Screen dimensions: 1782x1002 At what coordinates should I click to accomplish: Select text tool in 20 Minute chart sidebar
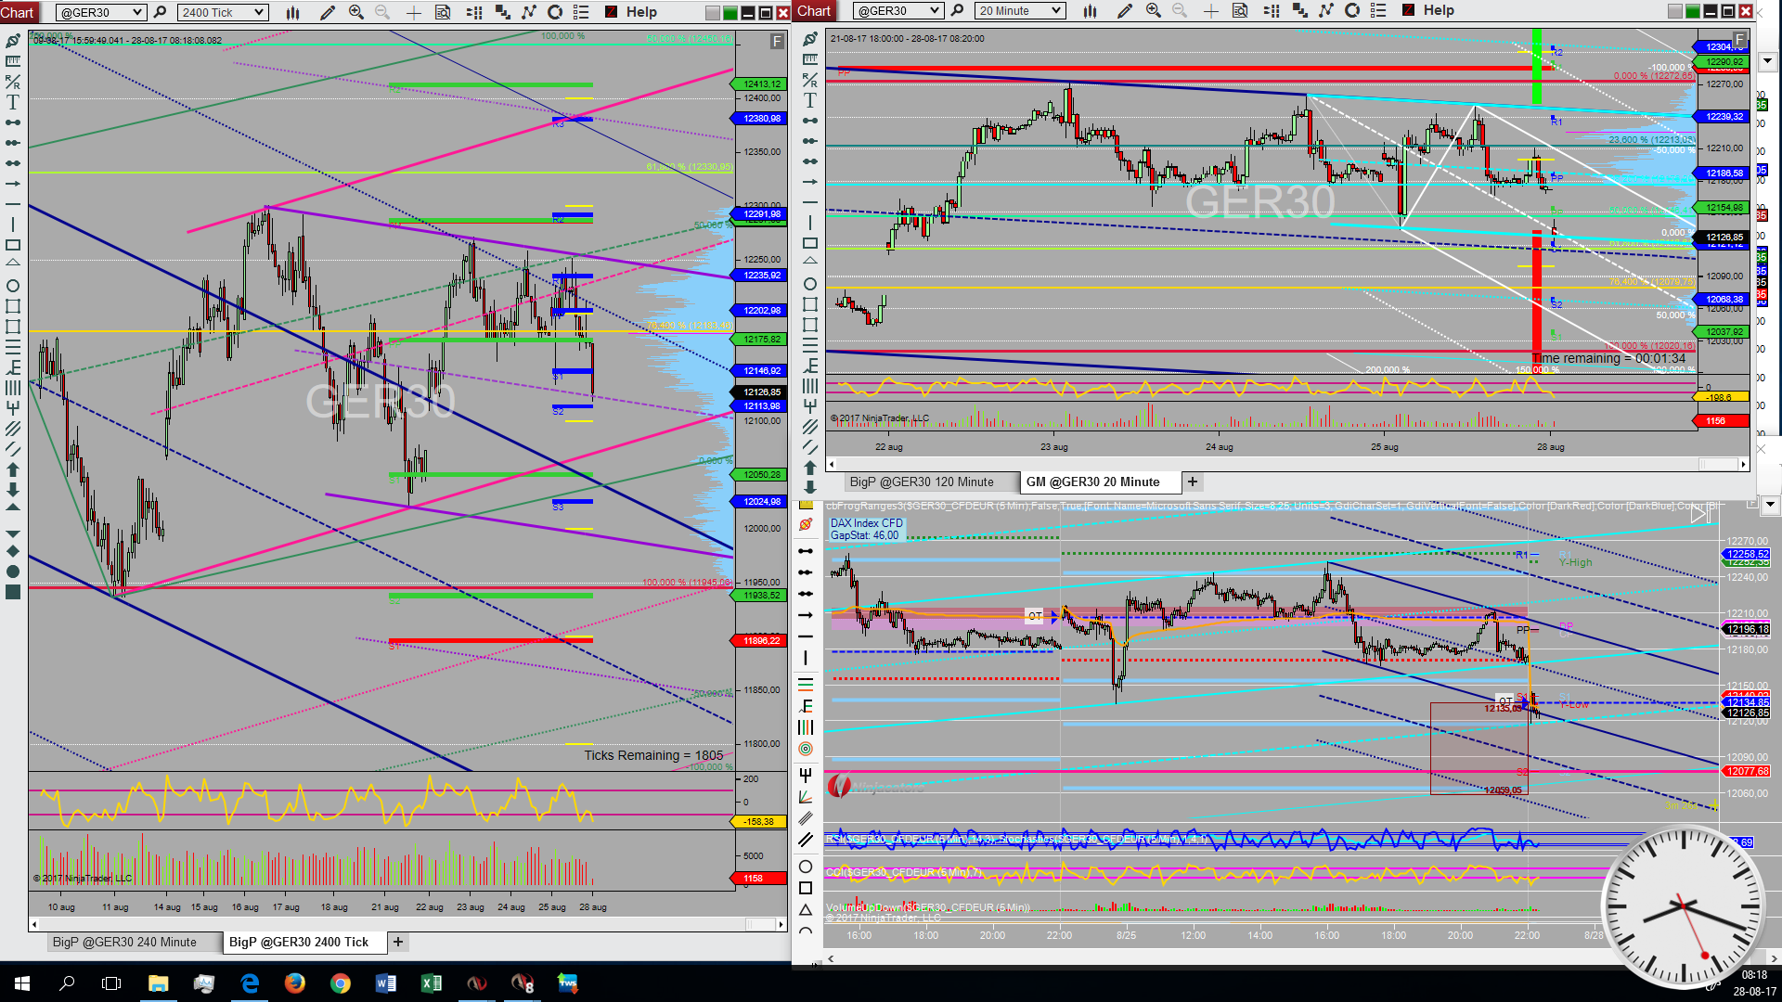click(x=810, y=100)
